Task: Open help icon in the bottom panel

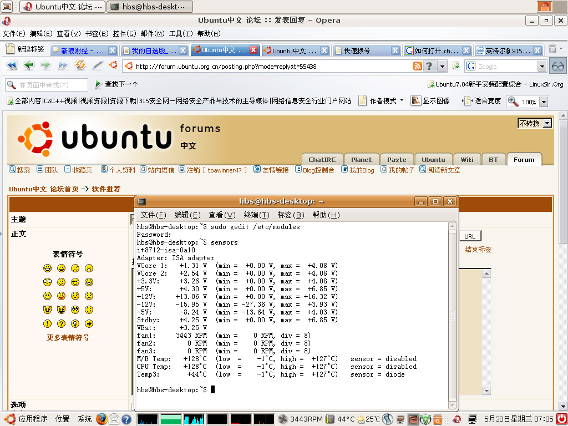Action: click(126, 419)
